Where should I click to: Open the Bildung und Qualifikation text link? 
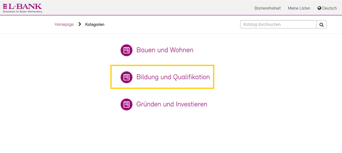[x=173, y=77]
